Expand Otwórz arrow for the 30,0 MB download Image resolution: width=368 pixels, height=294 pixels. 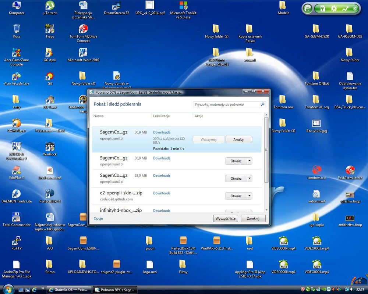pyautogui.click(x=250, y=161)
